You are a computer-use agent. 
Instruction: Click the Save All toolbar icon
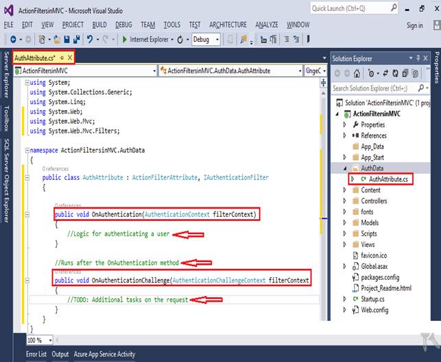[80, 40]
